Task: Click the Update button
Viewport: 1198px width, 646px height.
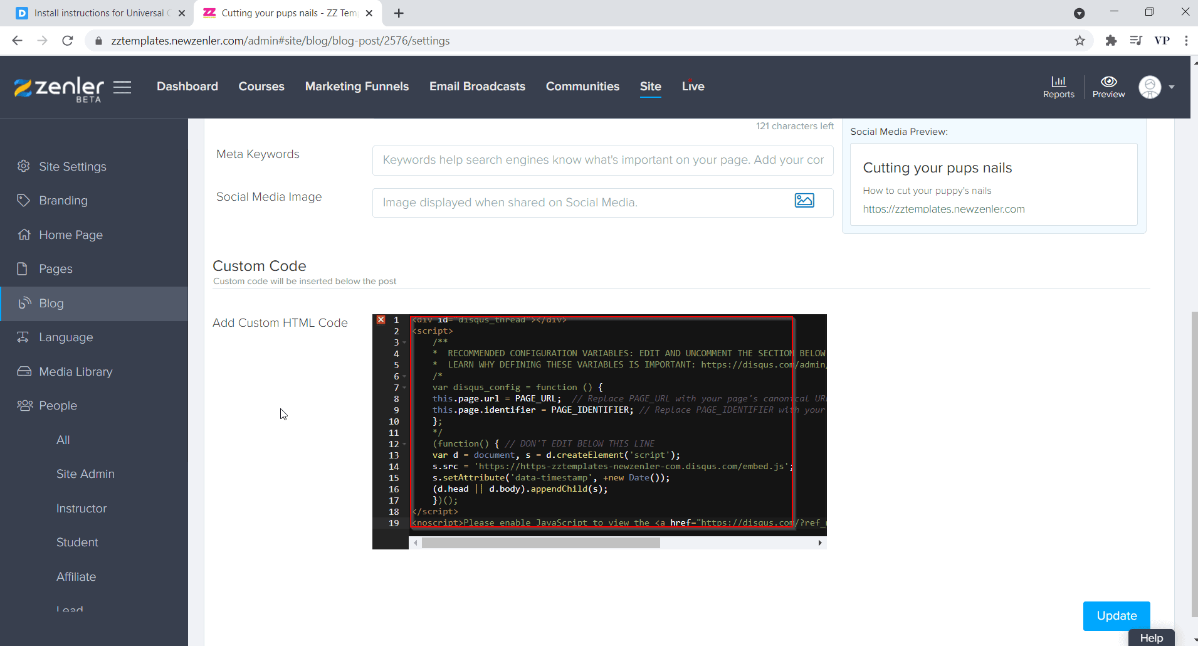Action: point(1116,616)
